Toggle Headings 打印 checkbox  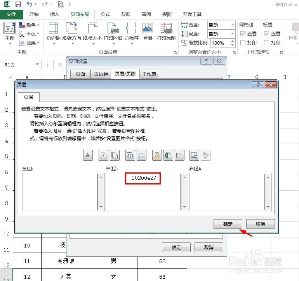coord(266,43)
